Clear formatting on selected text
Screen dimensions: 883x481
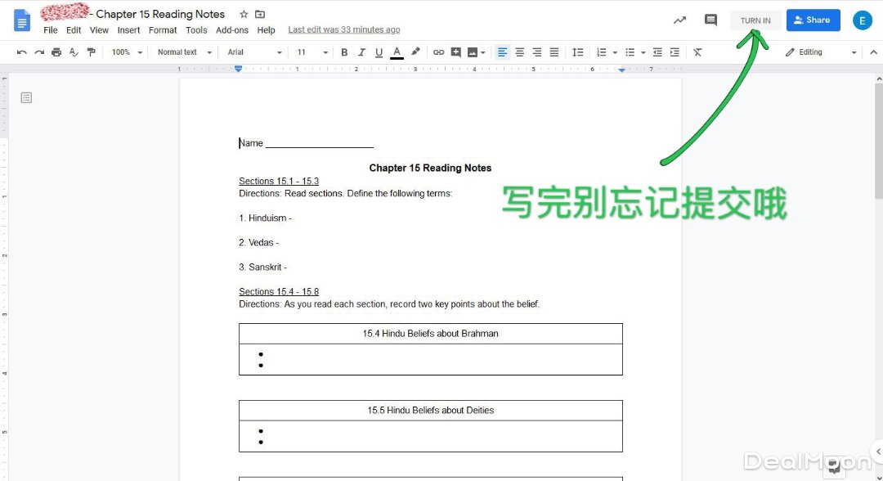click(697, 52)
